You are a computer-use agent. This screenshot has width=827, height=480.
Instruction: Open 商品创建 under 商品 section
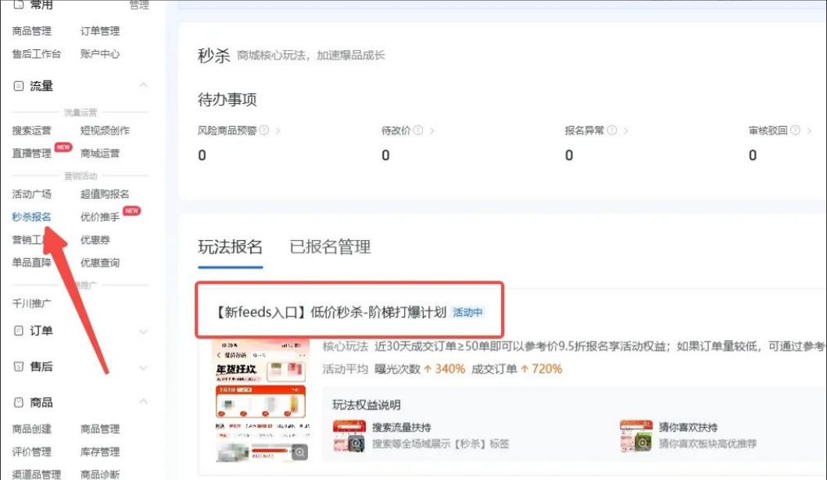pyautogui.click(x=31, y=429)
